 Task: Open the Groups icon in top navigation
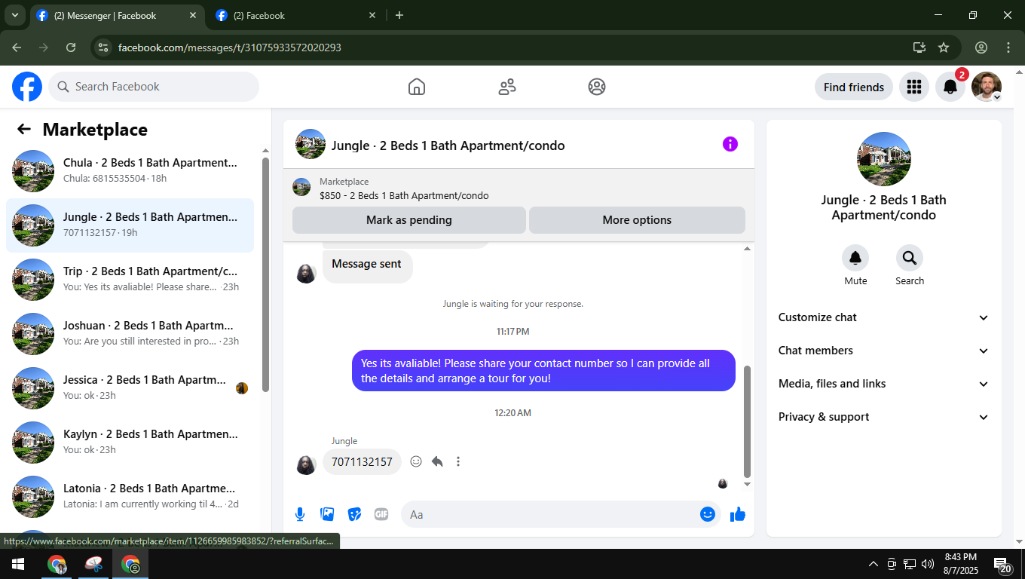597,87
